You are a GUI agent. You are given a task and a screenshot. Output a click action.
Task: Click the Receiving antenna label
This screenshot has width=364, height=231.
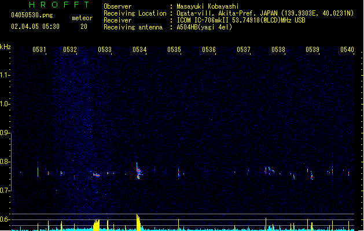pos(133,27)
